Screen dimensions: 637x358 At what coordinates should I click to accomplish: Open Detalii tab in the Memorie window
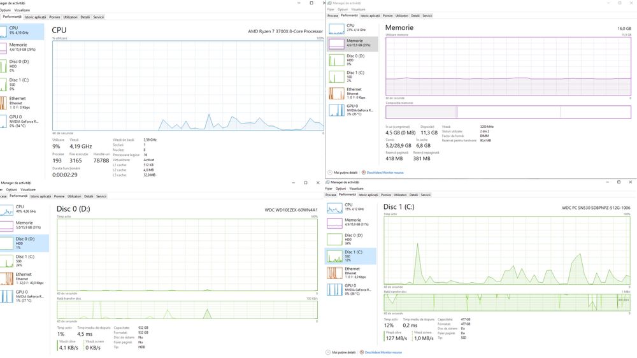pos(415,15)
